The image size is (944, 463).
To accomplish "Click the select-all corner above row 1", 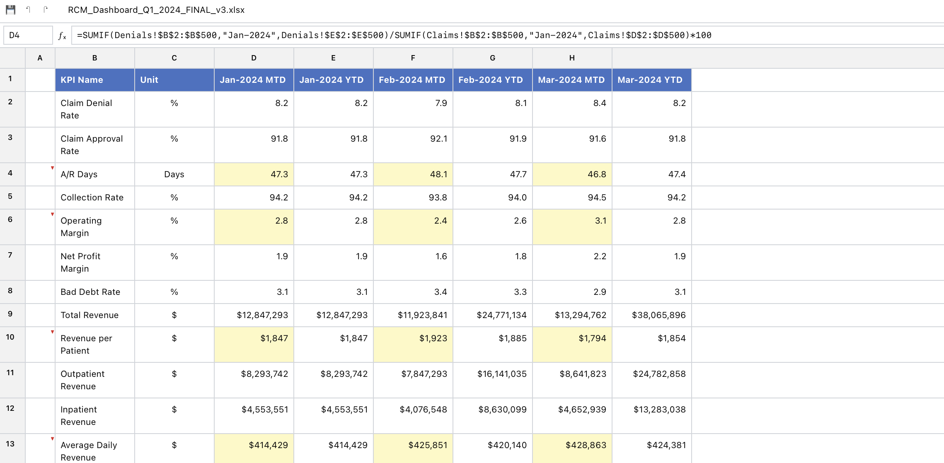I will pos(12,58).
